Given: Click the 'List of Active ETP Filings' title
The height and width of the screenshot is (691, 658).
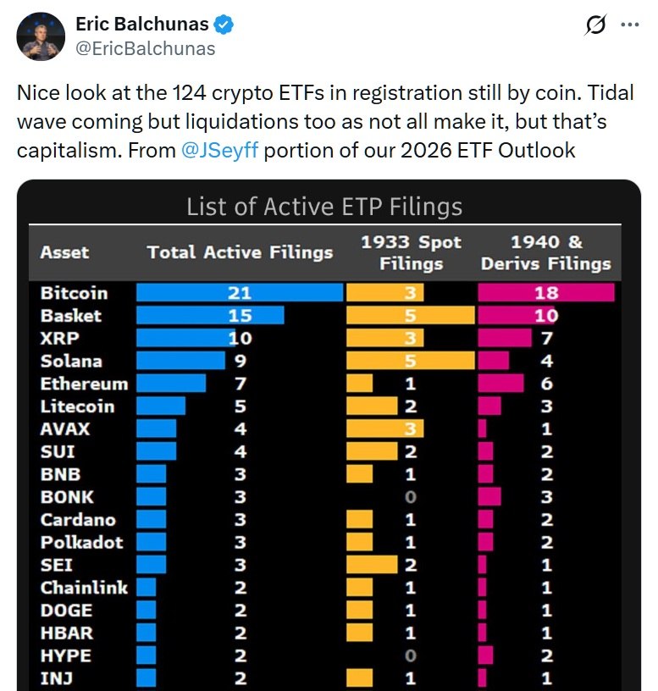Looking at the screenshot, I should [324, 206].
